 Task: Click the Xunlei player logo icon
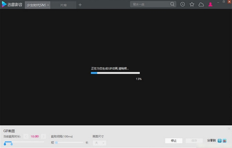click(4, 4)
